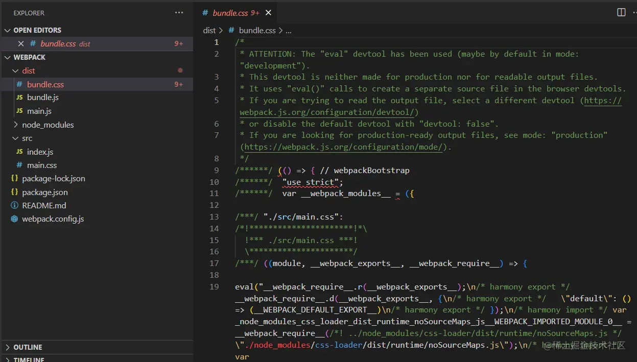
Task: Click line number 9 in the gutter
Action: point(217,170)
